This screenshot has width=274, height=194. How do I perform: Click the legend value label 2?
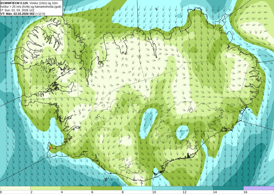pos(32,192)
